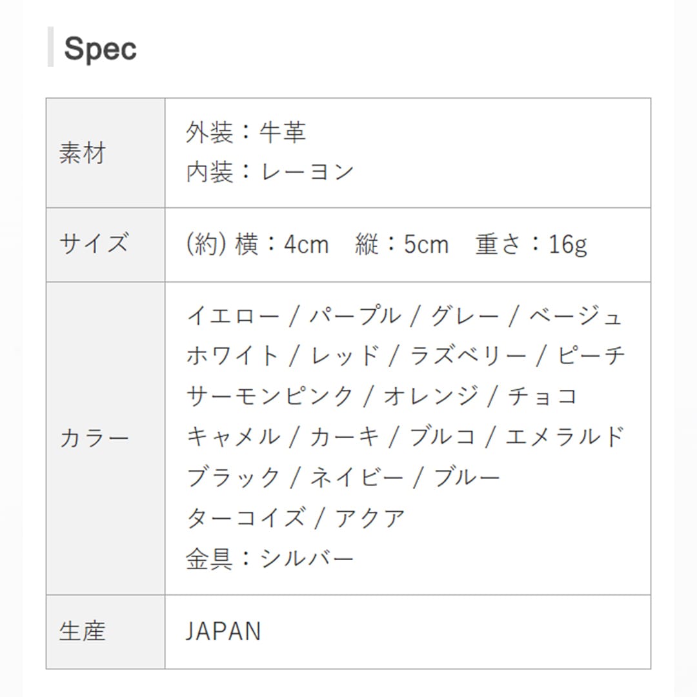697x697 pixels.
Task: Click the エメラルド color name
Action: pos(565,437)
